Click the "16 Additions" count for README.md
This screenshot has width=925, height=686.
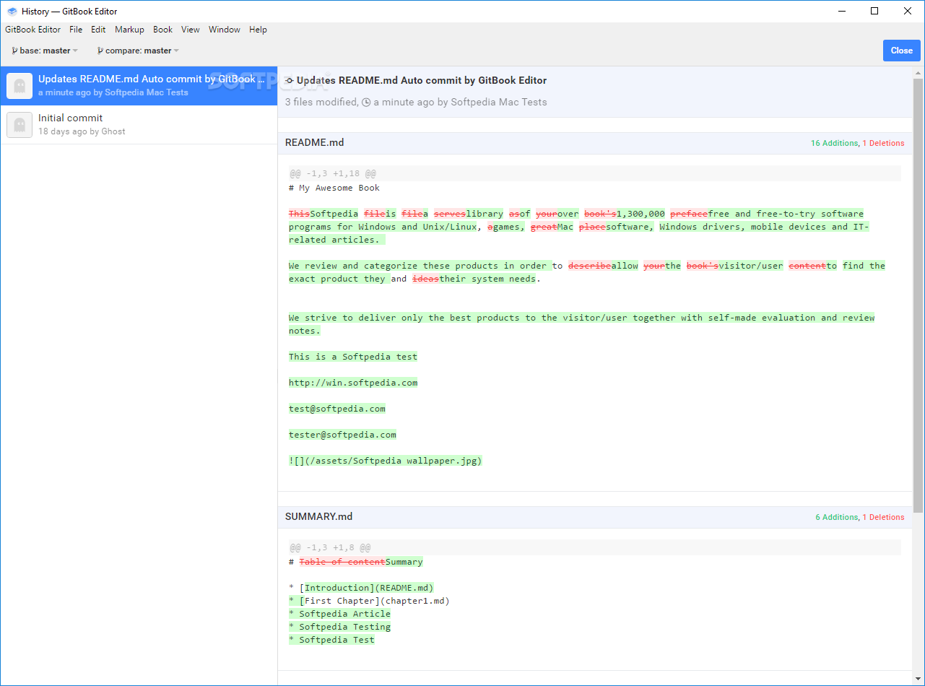click(x=834, y=143)
